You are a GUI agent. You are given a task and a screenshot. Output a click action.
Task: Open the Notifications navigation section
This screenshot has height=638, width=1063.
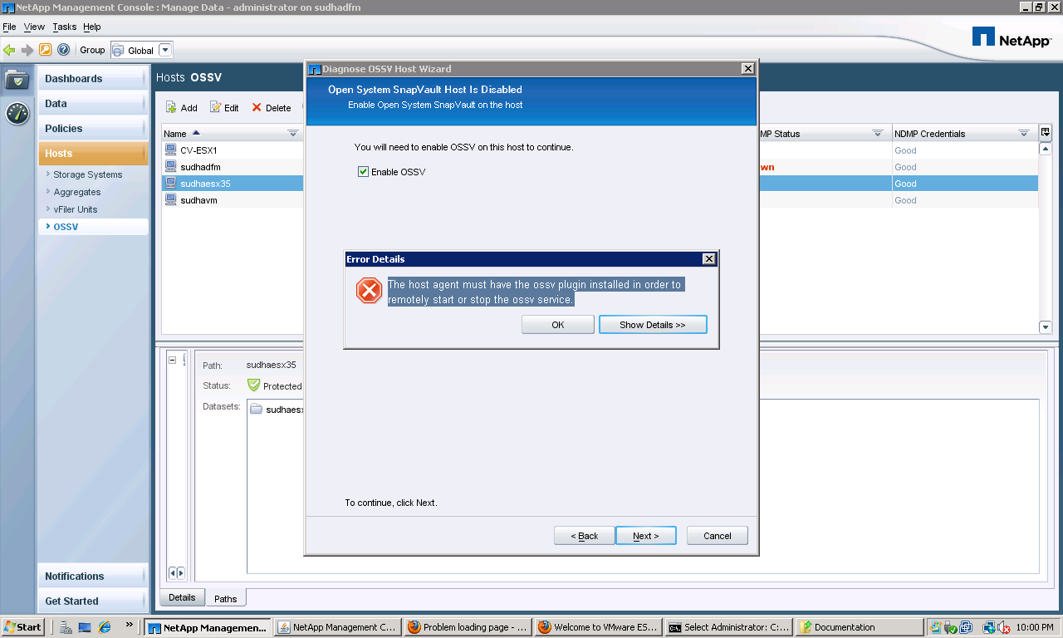[x=93, y=577]
